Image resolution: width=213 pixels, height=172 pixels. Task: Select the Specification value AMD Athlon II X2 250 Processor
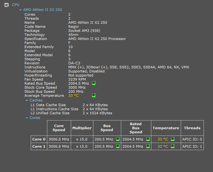(97, 39)
